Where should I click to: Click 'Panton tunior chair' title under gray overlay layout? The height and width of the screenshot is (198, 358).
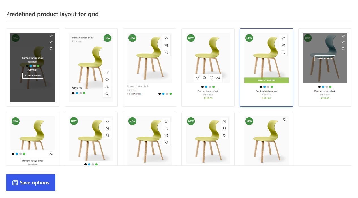(325, 91)
